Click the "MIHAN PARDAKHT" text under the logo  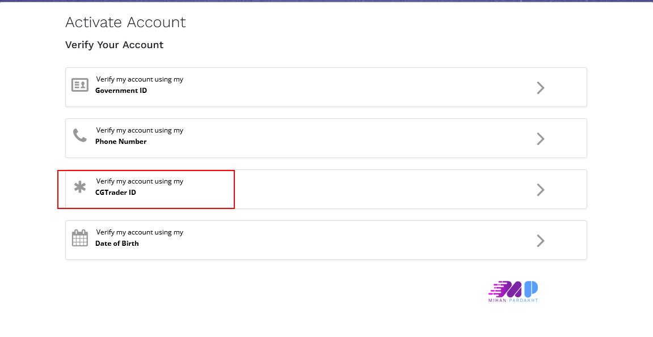tap(513, 300)
